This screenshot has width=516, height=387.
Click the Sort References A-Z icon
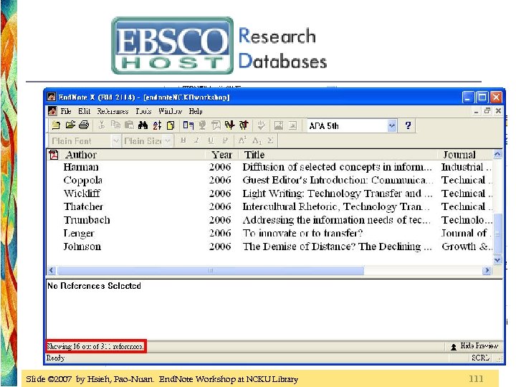click(x=157, y=125)
